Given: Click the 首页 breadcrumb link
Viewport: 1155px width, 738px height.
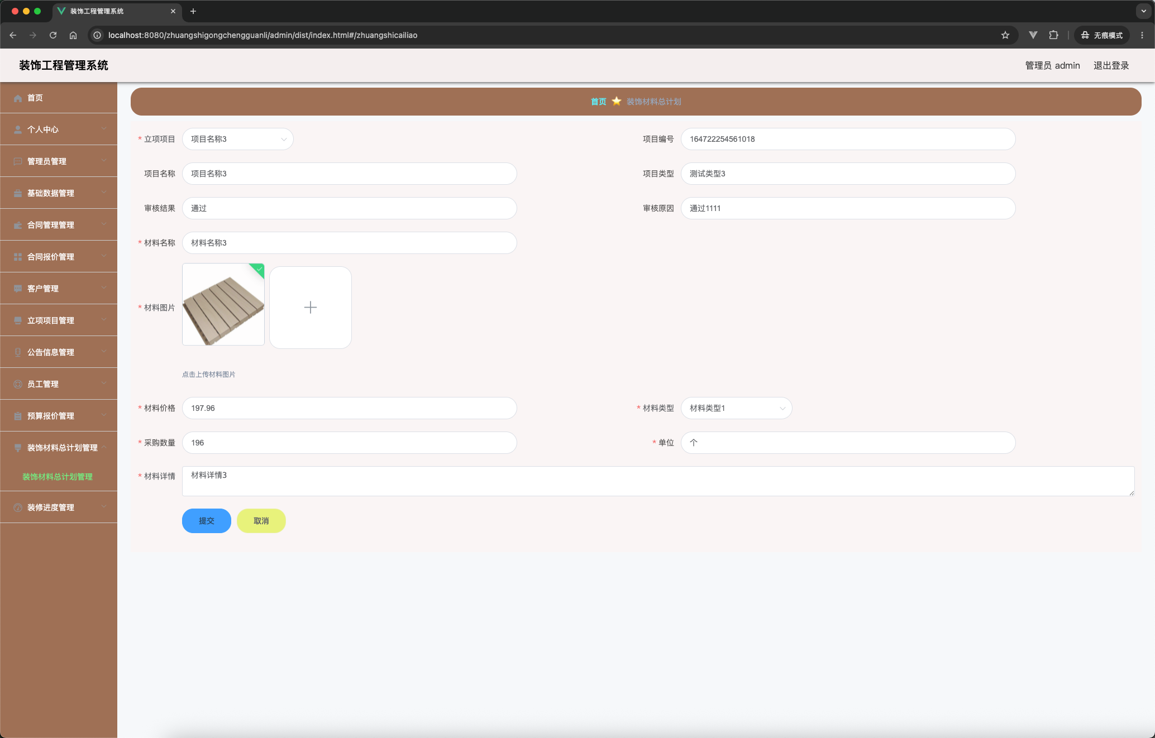Looking at the screenshot, I should click(598, 102).
